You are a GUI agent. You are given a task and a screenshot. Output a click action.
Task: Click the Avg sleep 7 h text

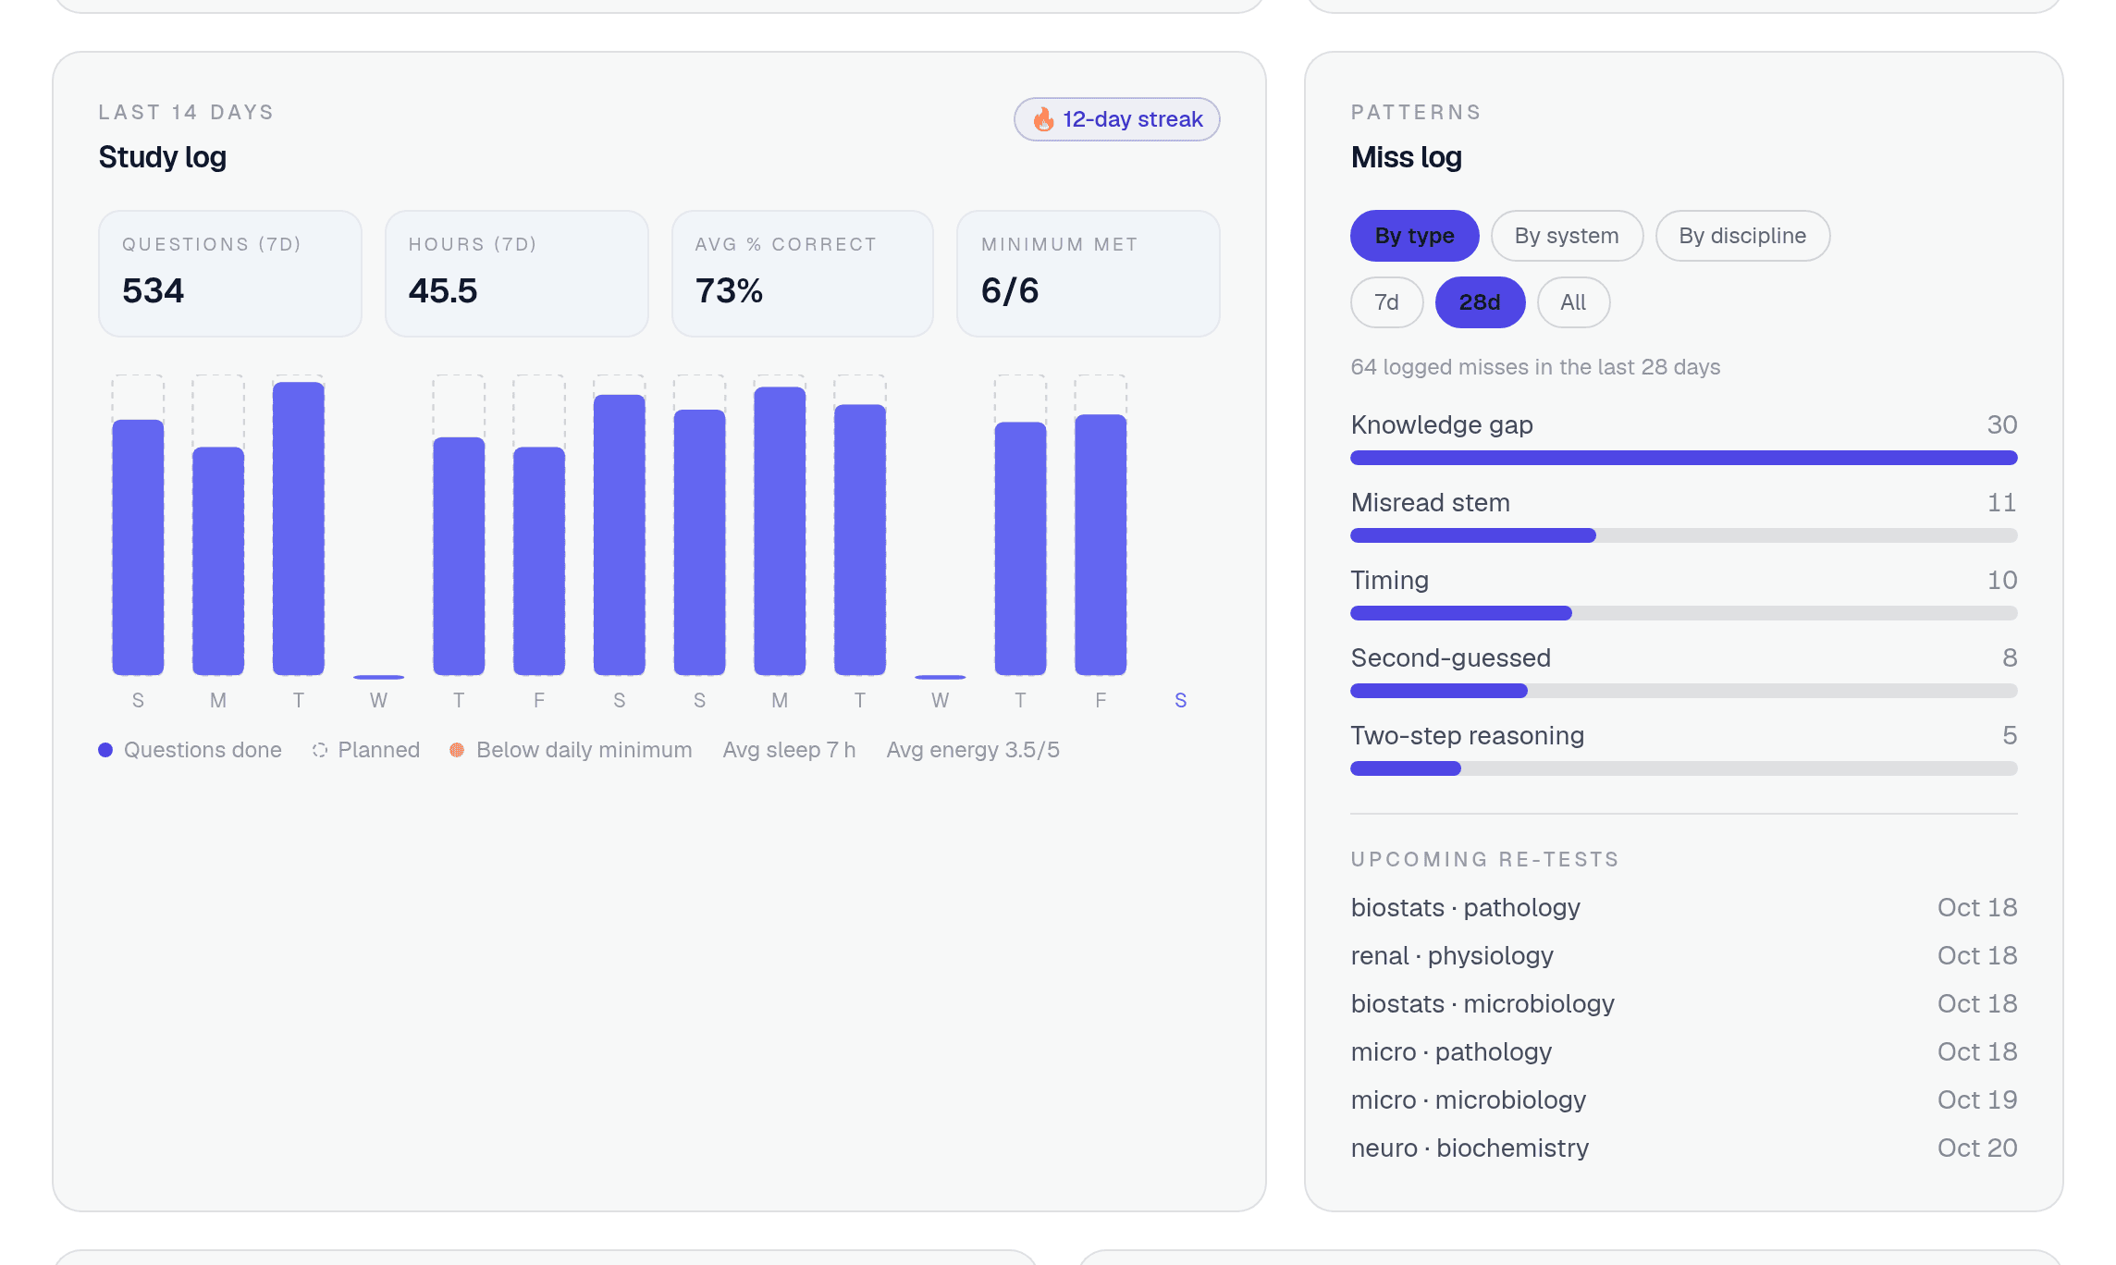789,750
